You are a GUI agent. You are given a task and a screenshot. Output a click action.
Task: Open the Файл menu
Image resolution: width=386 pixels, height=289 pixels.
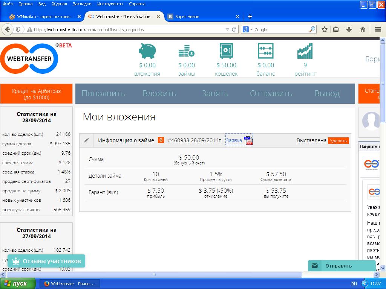click(x=8, y=4)
